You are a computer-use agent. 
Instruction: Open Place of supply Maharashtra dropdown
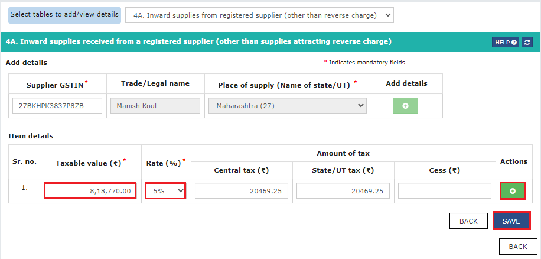(288, 106)
